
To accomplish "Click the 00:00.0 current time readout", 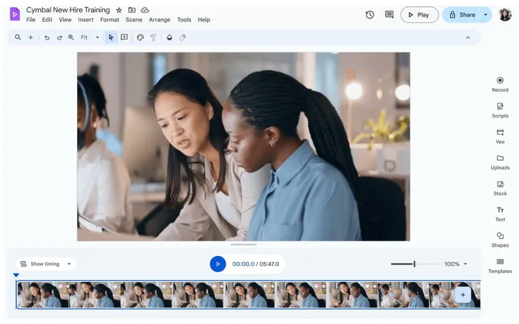I will [x=243, y=264].
